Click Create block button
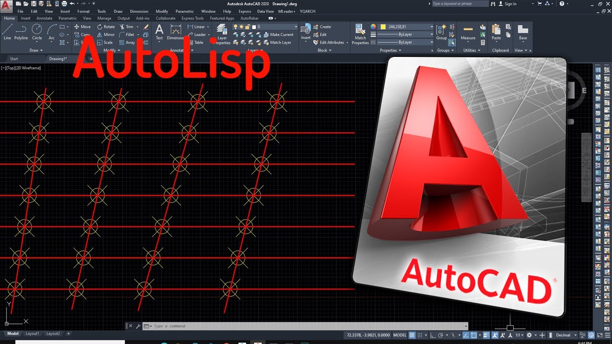The height and width of the screenshot is (344, 612). 322,27
